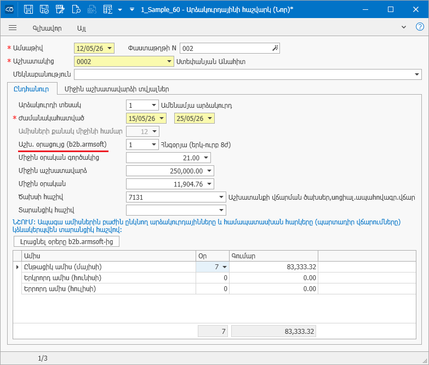429x365 pixels.
Task: Save the document with the floppy disk icon
Action: tap(28, 9)
